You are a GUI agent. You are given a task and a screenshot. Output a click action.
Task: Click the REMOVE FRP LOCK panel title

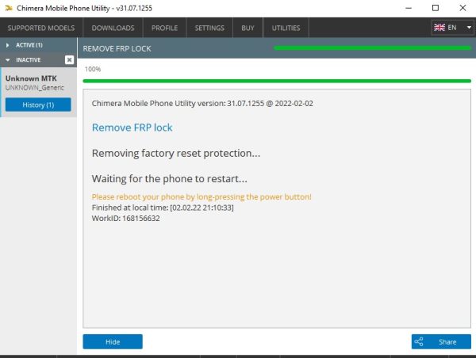pos(117,49)
